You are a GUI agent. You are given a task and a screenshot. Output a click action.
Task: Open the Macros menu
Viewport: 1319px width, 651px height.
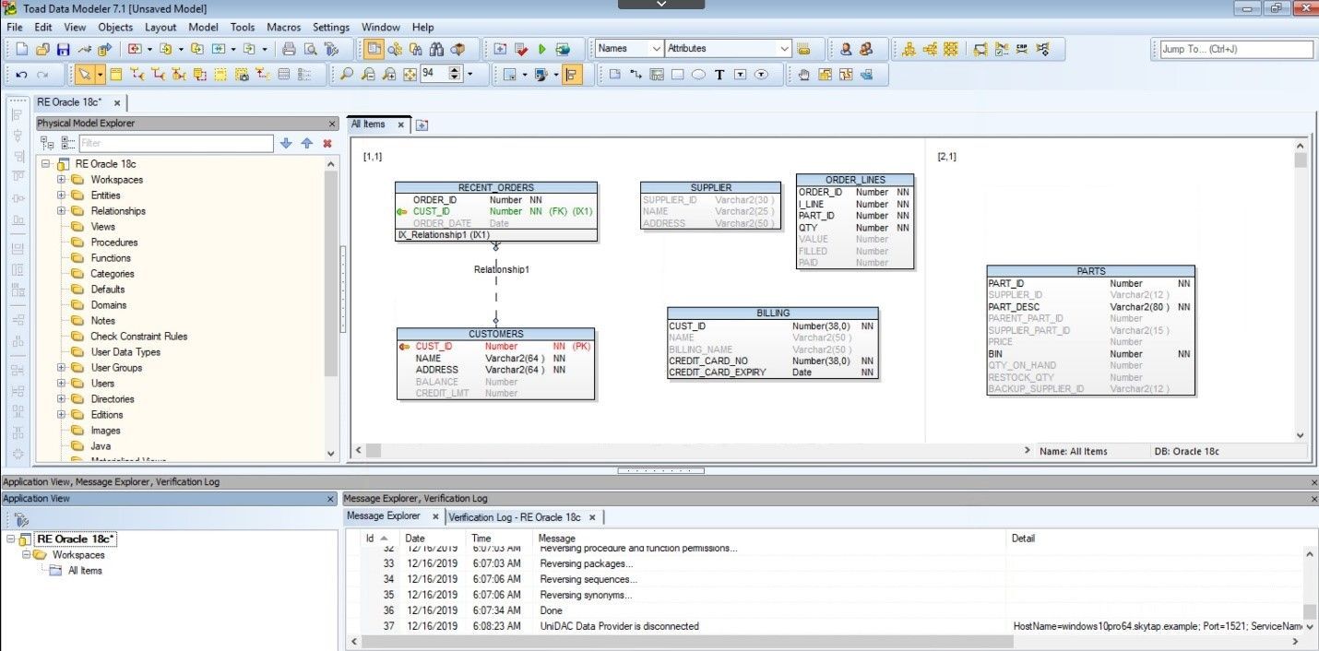[x=284, y=28]
